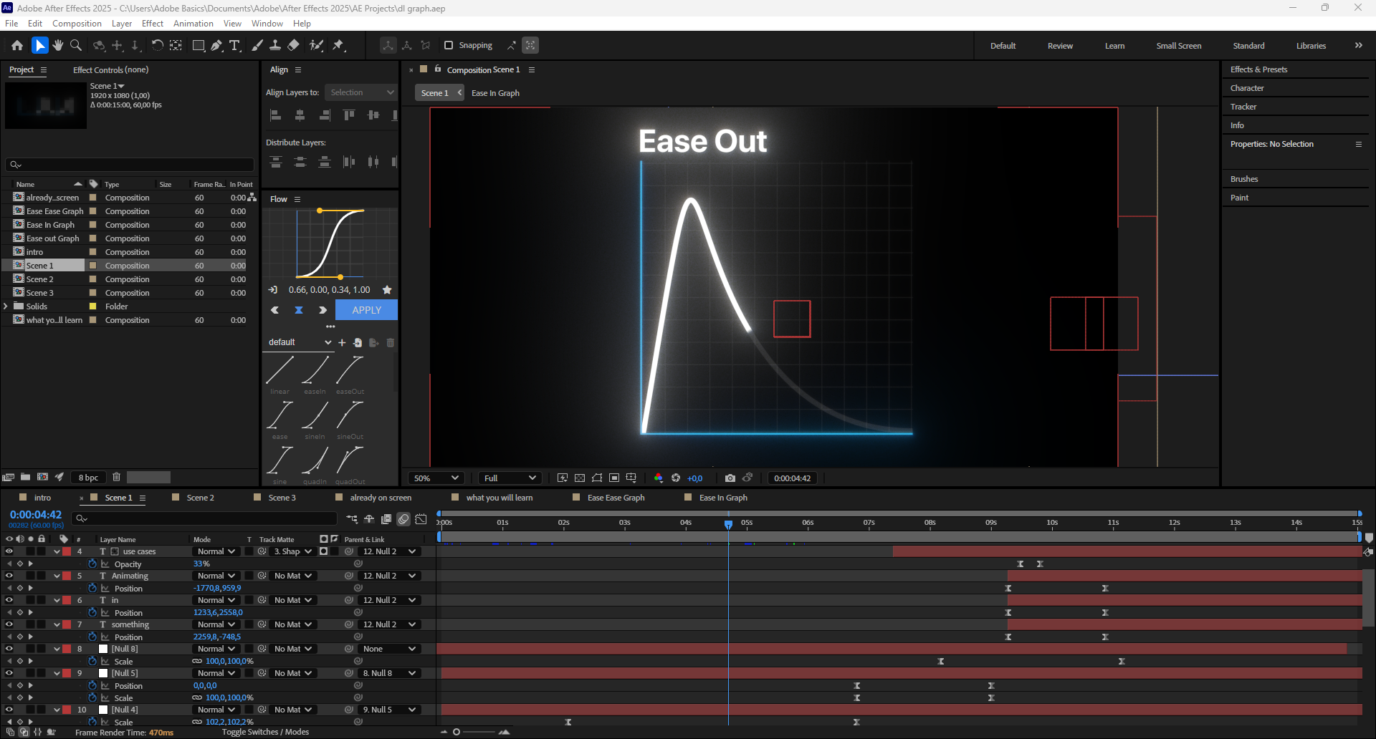This screenshot has height=739, width=1376.
Task: Select the Hand tool
Action: [58, 45]
